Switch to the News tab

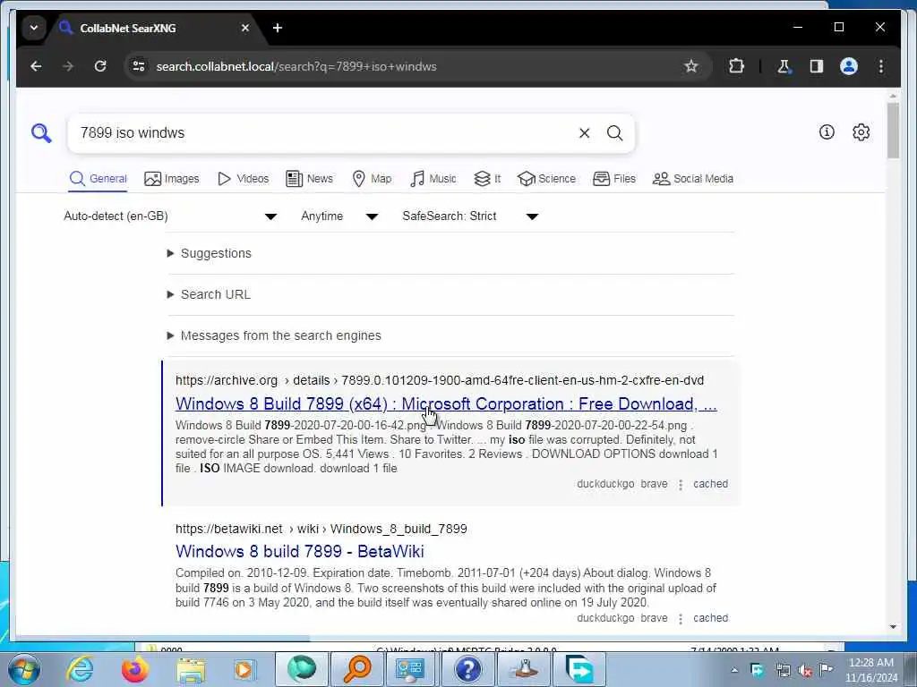click(309, 179)
